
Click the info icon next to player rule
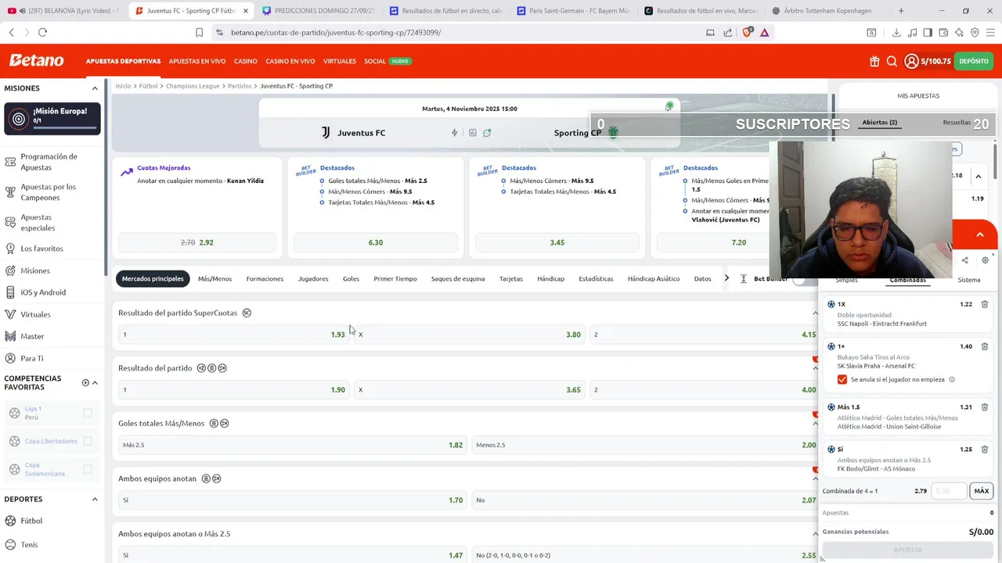952,380
